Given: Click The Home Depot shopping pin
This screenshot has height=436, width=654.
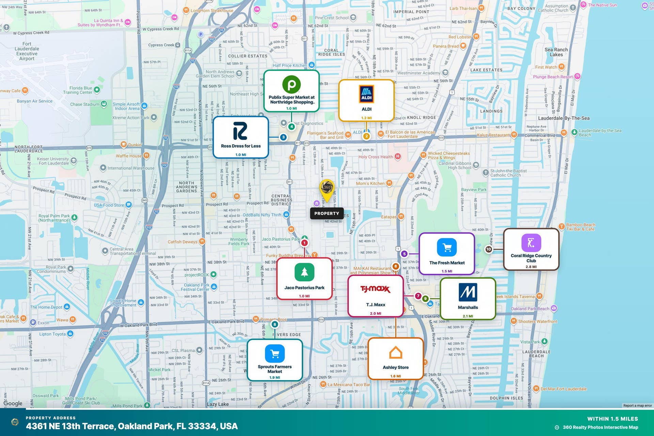Looking at the screenshot, I should 67,307.
